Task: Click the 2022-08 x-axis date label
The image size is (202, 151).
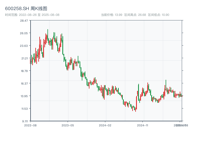Action: (x=30, y=125)
